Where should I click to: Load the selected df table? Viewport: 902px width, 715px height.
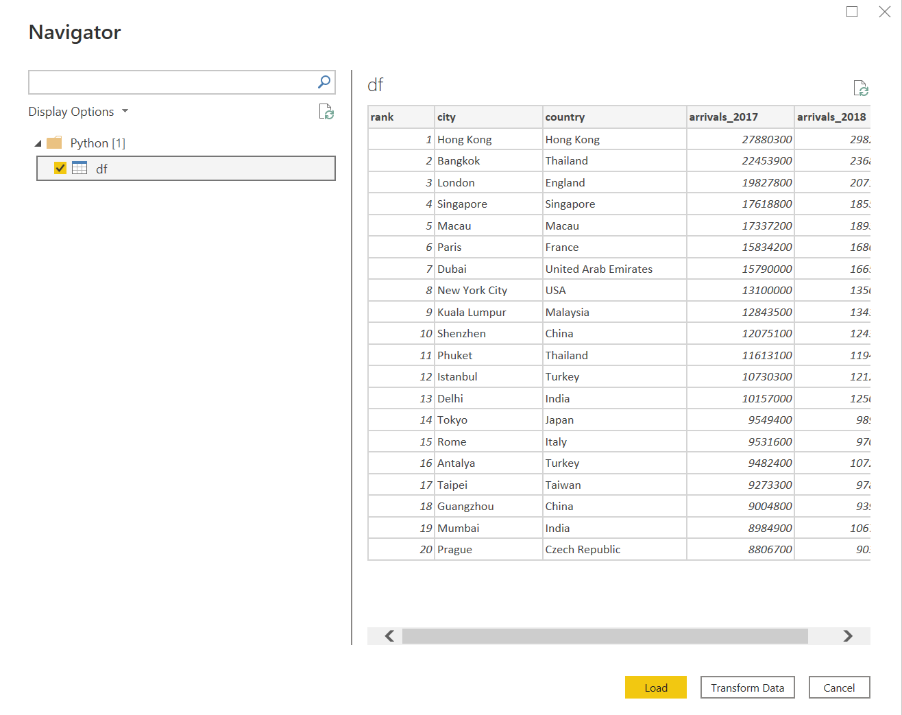coord(656,688)
